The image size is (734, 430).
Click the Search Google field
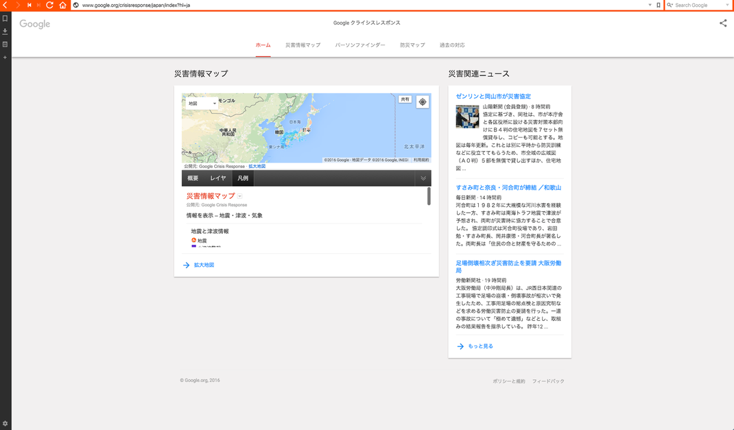[x=700, y=5]
